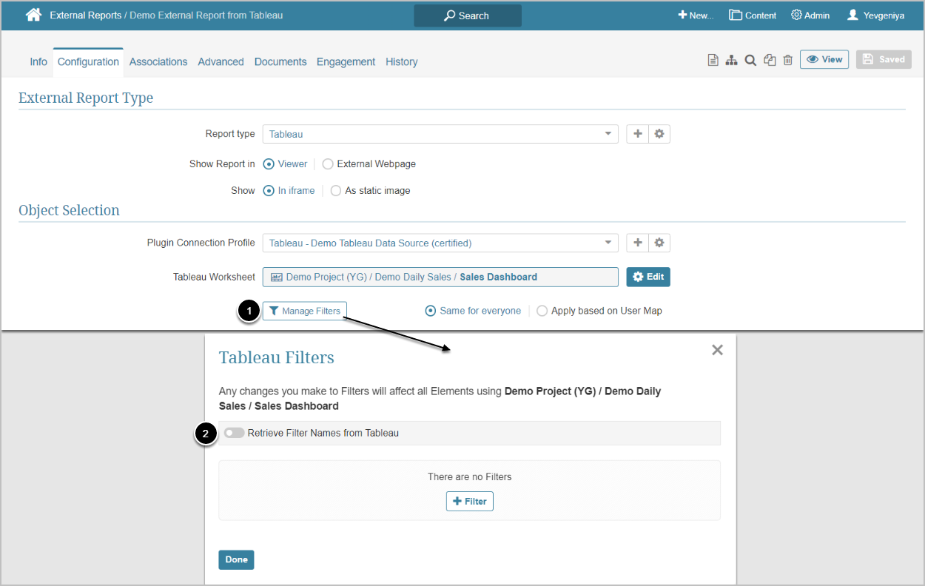Open the Report type dropdown

(440, 134)
